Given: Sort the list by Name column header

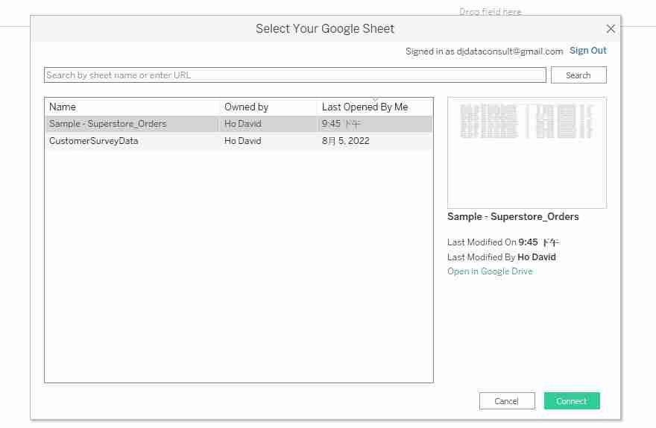Looking at the screenshot, I should [x=131, y=107].
